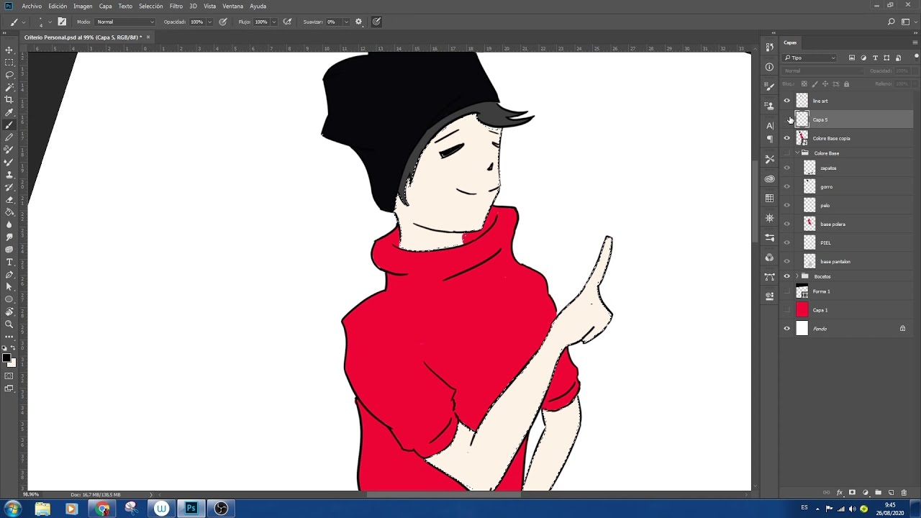The width and height of the screenshot is (921, 518).
Task: Click the lock all padlock icon
Action: 846,84
